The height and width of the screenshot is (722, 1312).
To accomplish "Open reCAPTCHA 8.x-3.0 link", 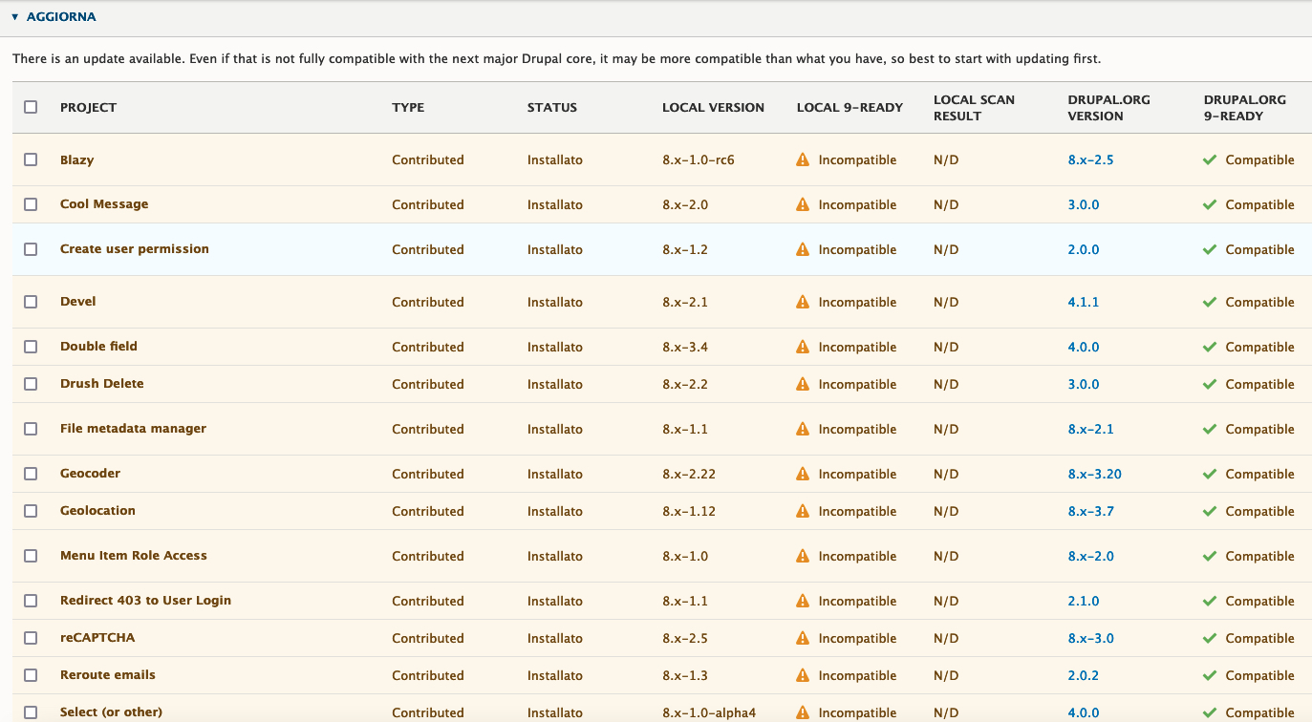I will 1090,638.
